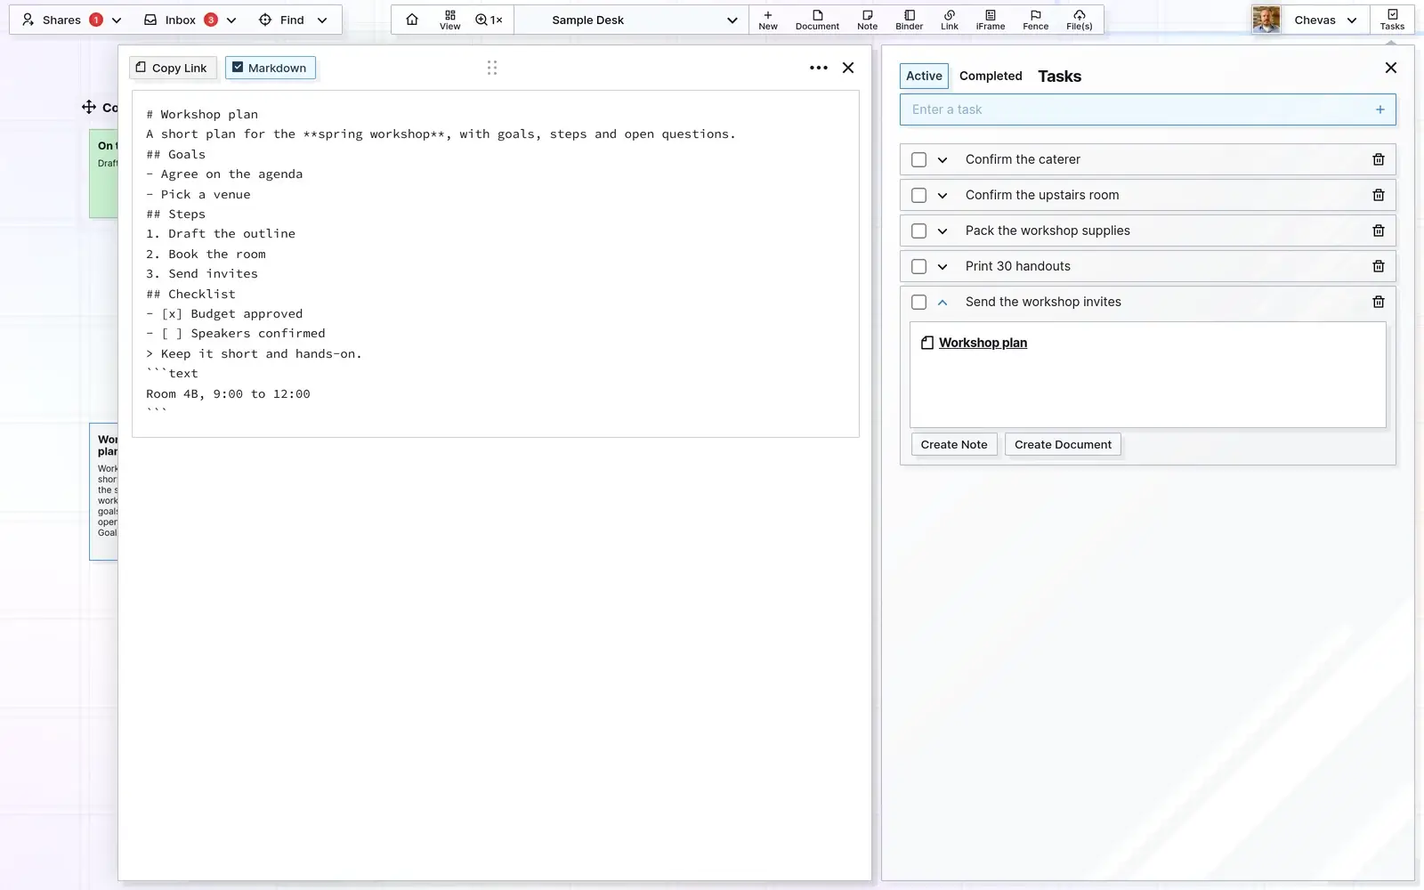Image resolution: width=1424 pixels, height=890 pixels.
Task: Delete the Send the workshop invites task
Action: coord(1379,302)
